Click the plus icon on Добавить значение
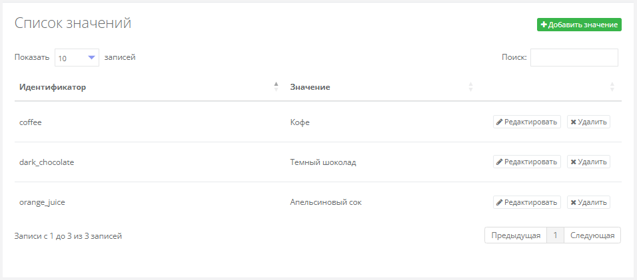This screenshot has height=280, width=637. (544, 25)
